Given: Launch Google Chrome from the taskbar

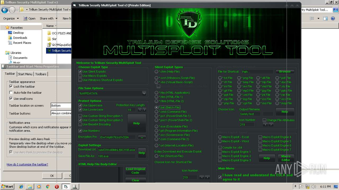Looking at the screenshot, I should click(48, 187).
